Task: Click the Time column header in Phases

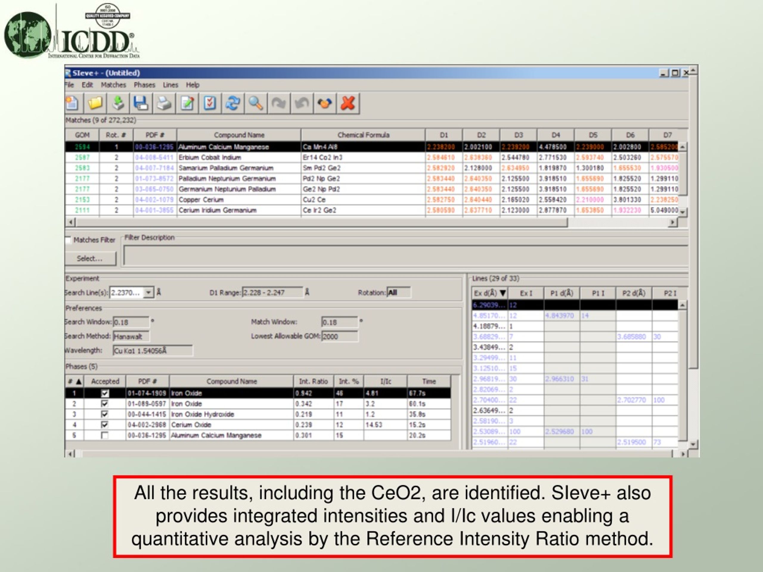Action: pos(429,381)
